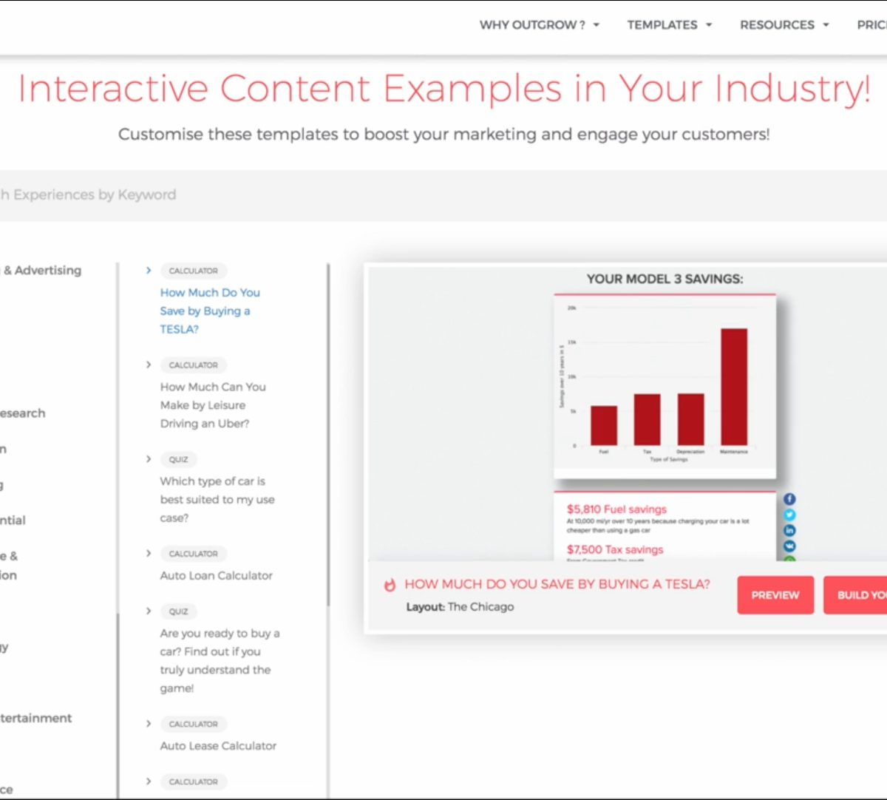
Task: Click the chevron arrow beside the Tesla calculator
Action: coord(149,271)
